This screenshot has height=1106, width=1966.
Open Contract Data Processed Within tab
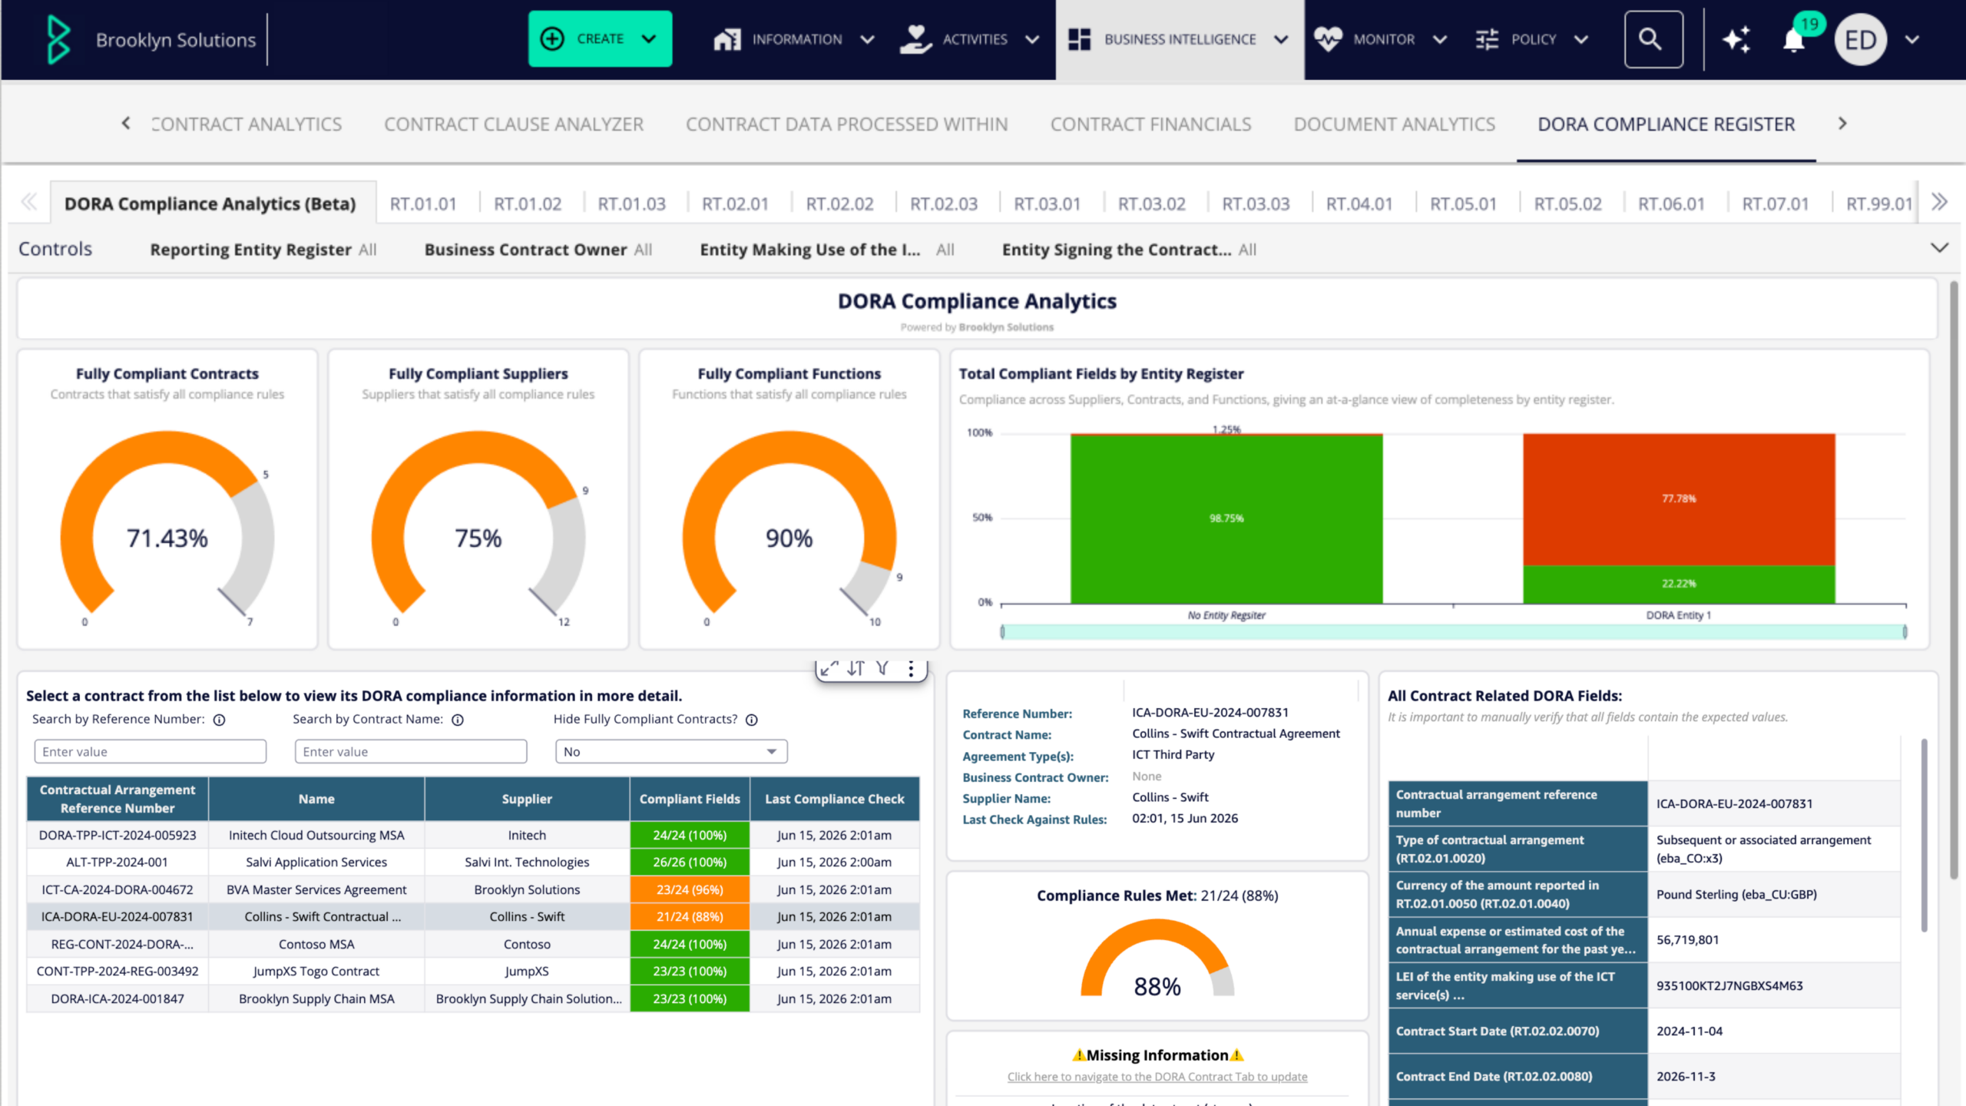(x=846, y=124)
